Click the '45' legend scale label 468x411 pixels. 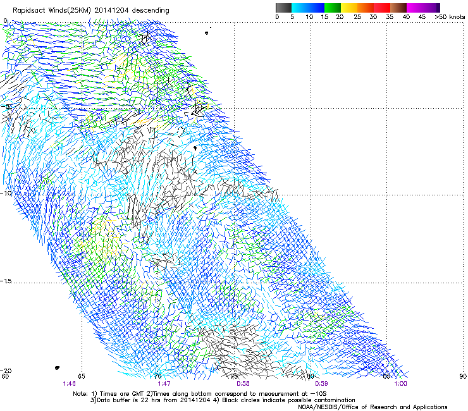tap(422, 17)
